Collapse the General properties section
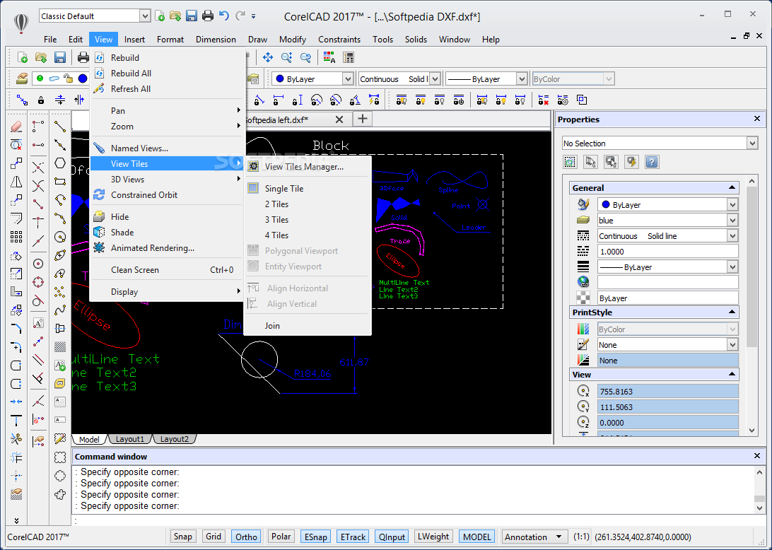Image resolution: width=772 pixels, height=550 pixels. (732, 187)
